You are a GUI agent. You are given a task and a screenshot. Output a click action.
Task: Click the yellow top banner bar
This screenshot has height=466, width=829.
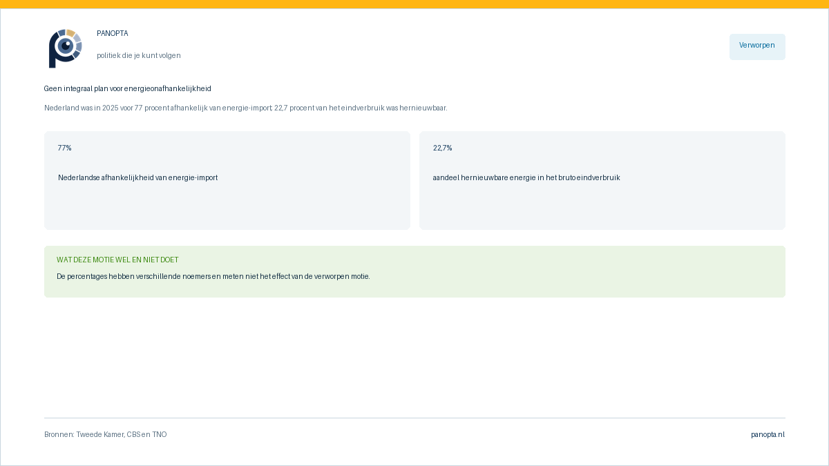[x=414, y=4]
